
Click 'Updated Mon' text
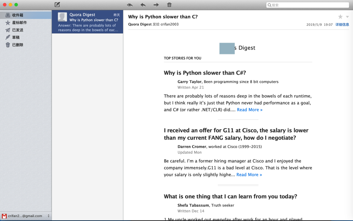point(189,152)
